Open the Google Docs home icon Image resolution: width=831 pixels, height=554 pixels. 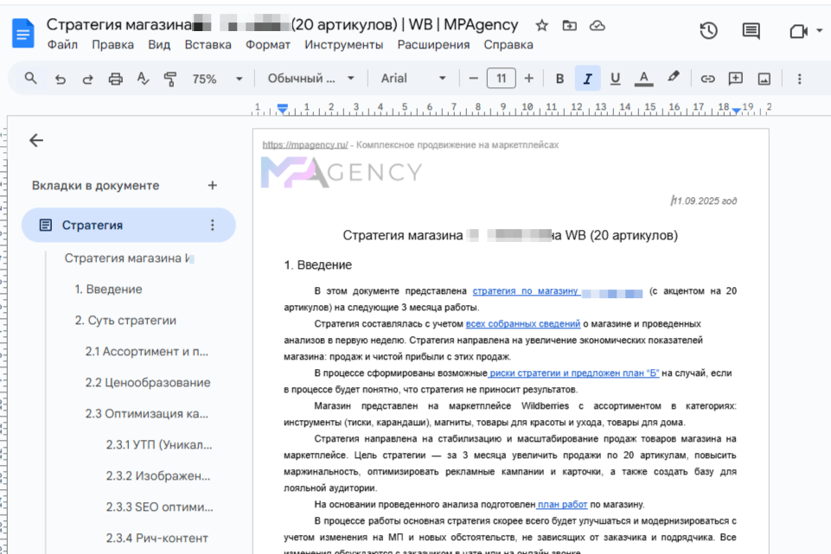pos(22,33)
